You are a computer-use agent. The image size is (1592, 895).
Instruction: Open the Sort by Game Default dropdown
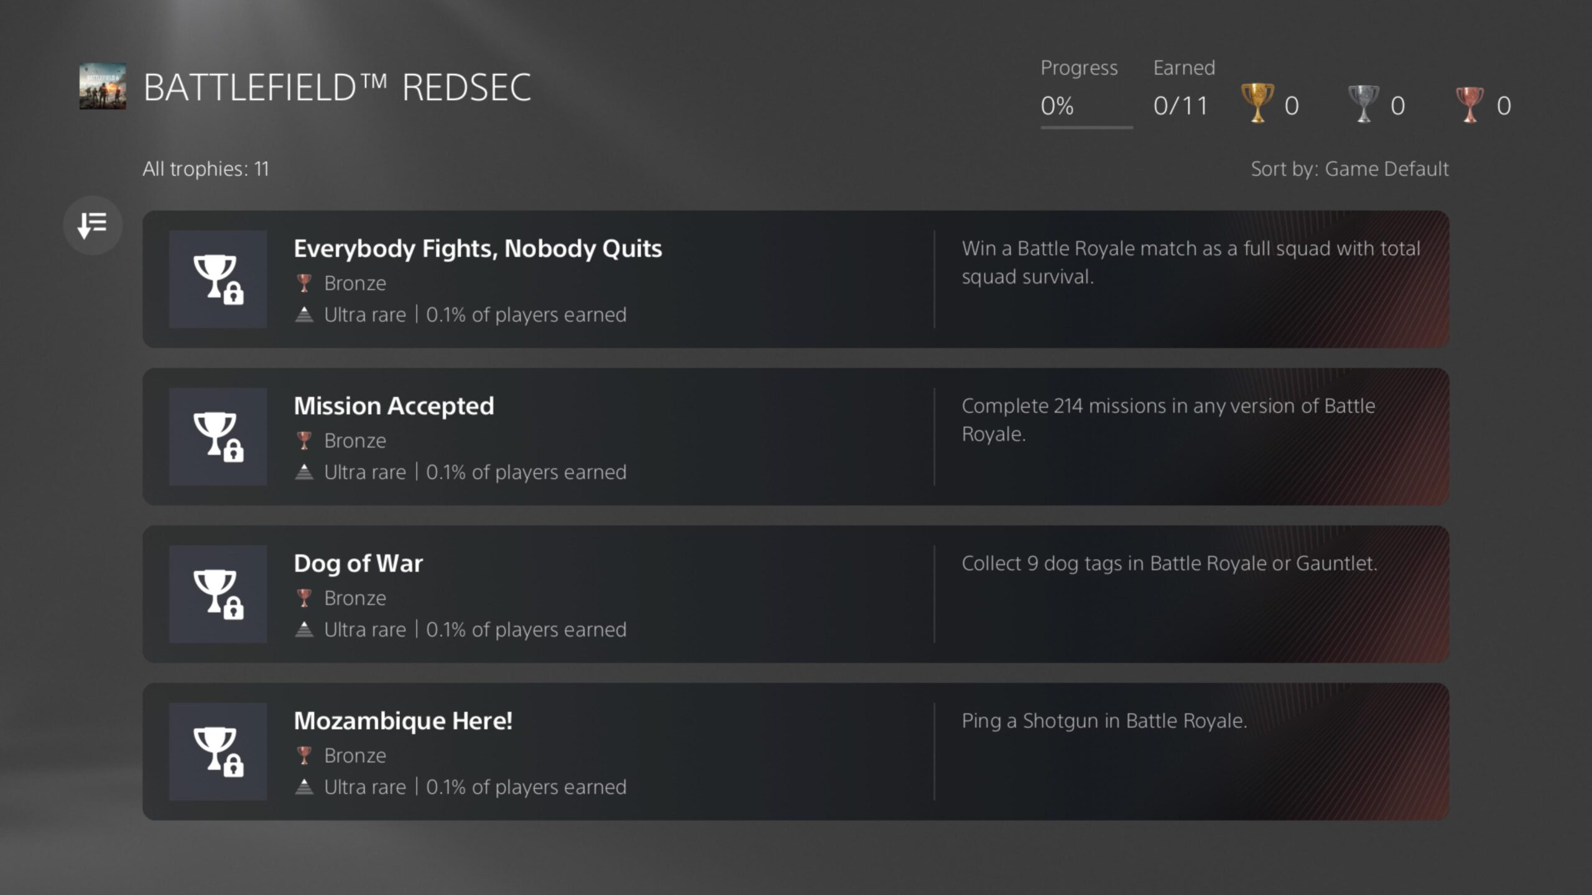1349,168
